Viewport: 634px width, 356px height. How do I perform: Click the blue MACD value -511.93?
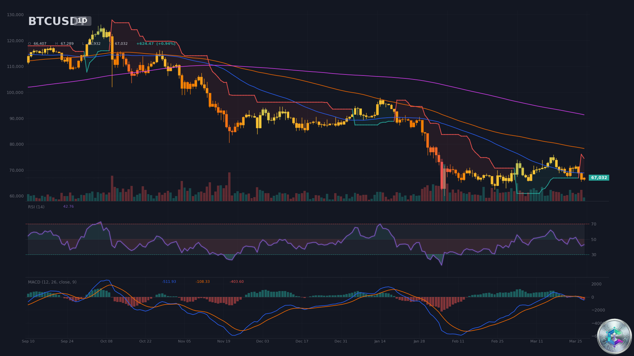click(170, 282)
